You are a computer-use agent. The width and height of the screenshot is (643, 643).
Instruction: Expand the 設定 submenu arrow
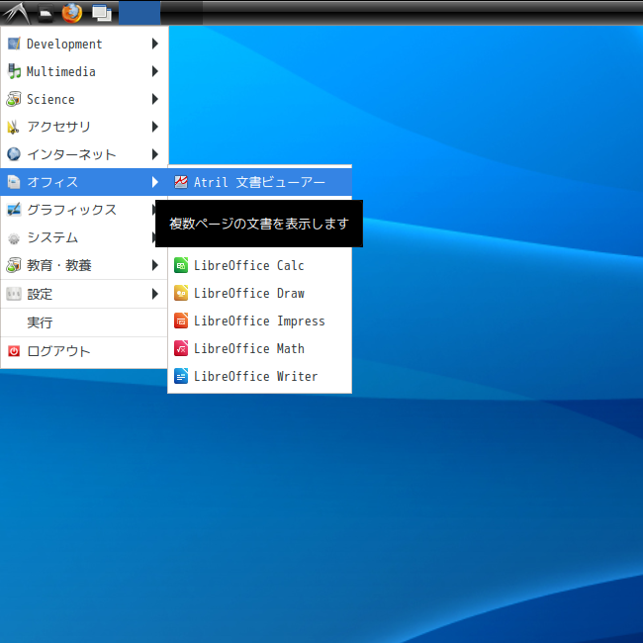155,294
